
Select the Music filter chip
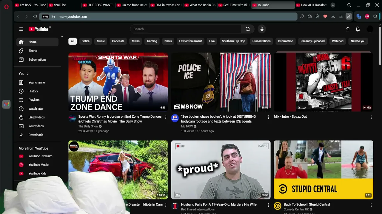coord(101,41)
